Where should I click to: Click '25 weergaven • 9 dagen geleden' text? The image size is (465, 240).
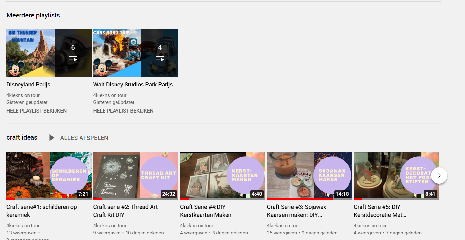click(302, 233)
